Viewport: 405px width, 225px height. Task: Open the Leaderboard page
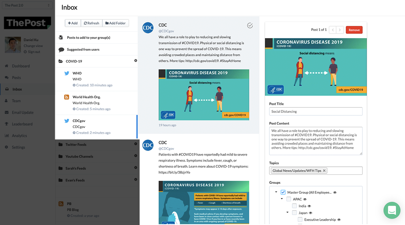[x=22, y=124]
